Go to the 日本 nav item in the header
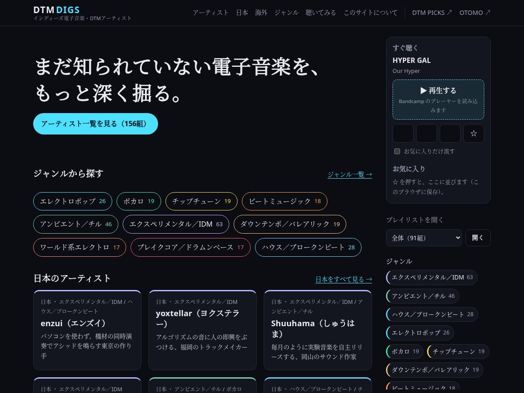This screenshot has height=393, width=524. click(242, 13)
